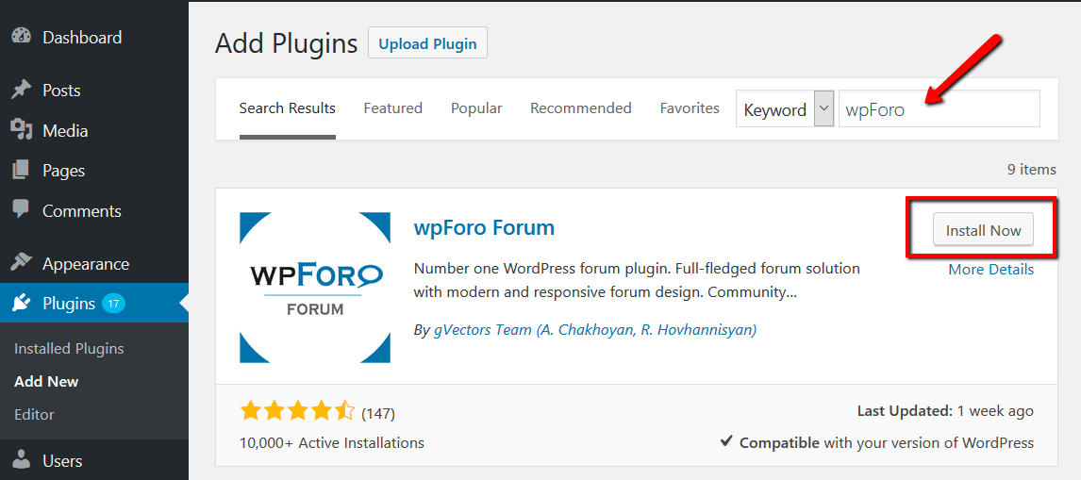This screenshot has height=480, width=1081.
Task: Open the Keyword search type dropdown
Action: [x=785, y=109]
